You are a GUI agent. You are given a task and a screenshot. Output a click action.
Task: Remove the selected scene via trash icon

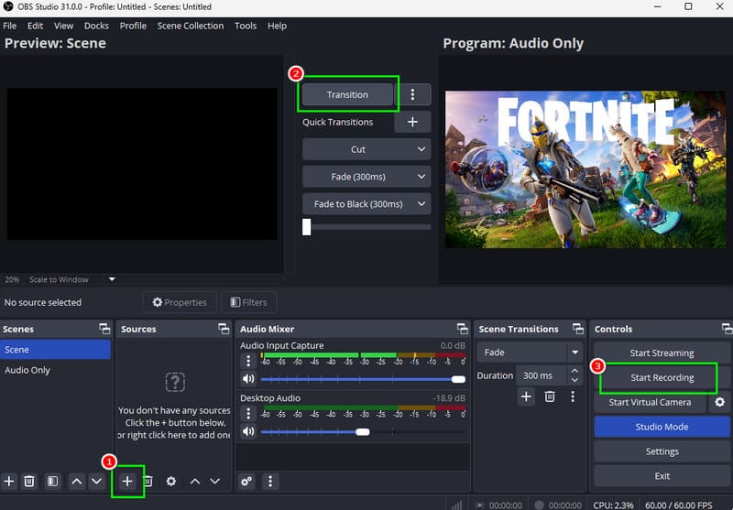coord(29,481)
